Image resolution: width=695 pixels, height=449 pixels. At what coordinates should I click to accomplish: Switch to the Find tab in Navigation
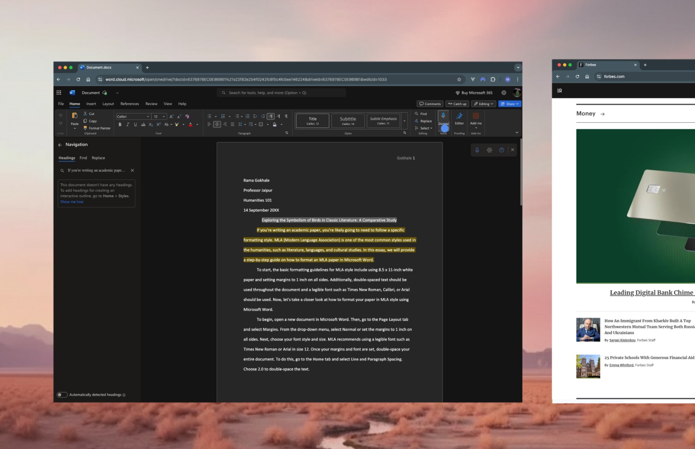click(83, 158)
